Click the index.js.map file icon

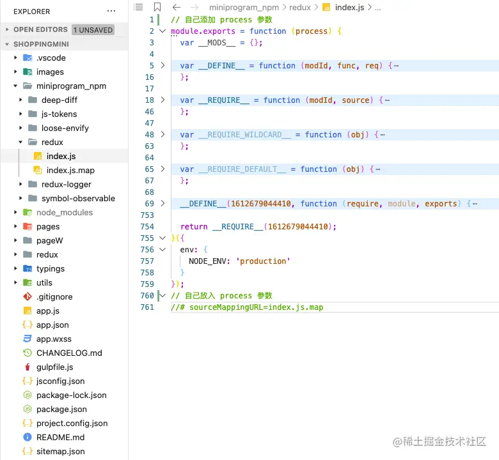(38, 170)
